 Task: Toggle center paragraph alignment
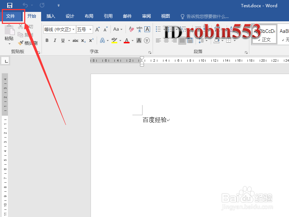pos(166,41)
